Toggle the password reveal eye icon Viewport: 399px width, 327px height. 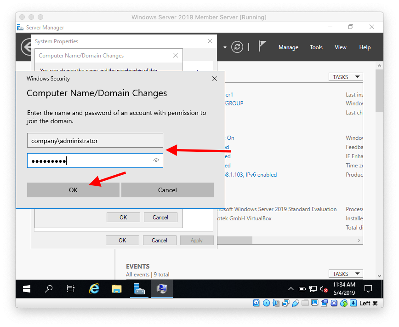156,161
